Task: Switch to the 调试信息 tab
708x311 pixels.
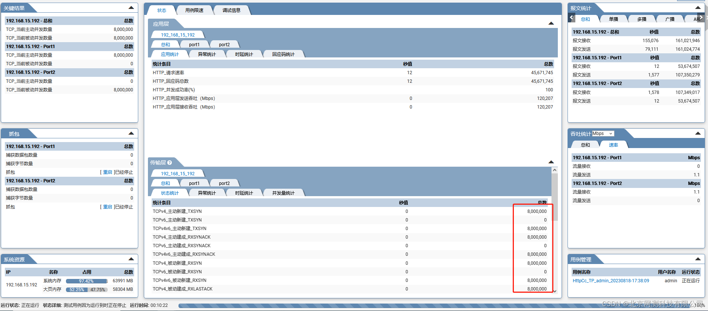Action: [x=231, y=10]
